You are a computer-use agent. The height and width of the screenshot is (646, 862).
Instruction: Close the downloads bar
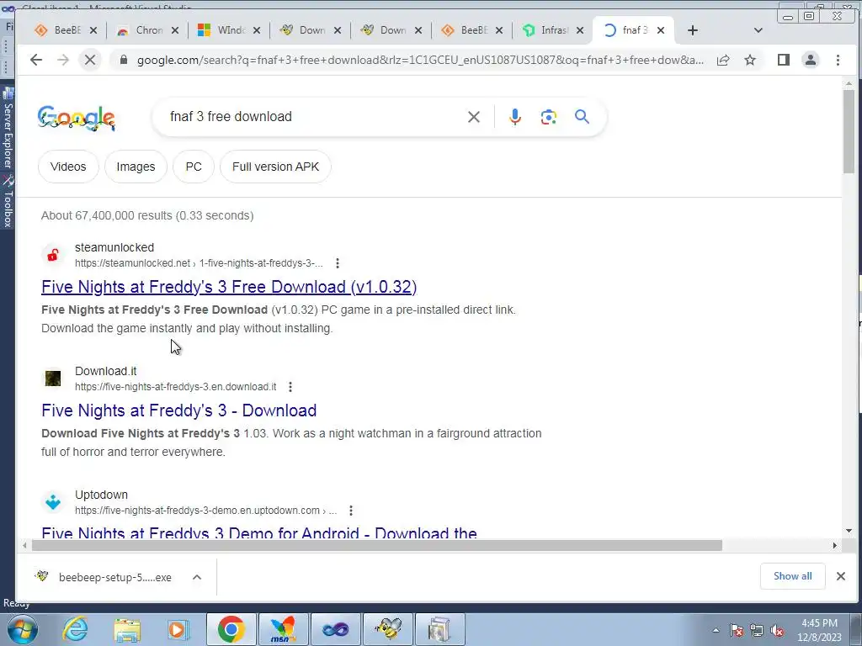pos(841,576)
